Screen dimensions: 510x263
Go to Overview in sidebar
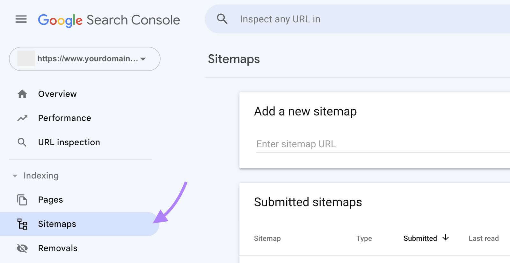tap(57, 94)
